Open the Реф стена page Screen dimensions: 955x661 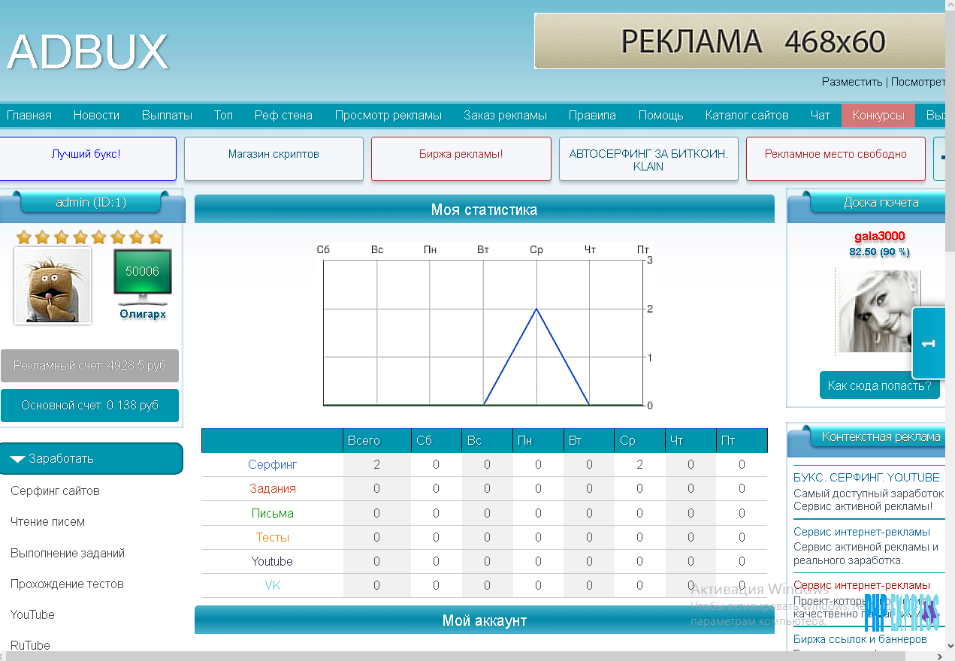283,115
